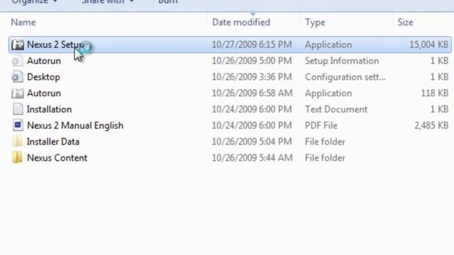Click the 15,004 KB size value

click(428, 45)
